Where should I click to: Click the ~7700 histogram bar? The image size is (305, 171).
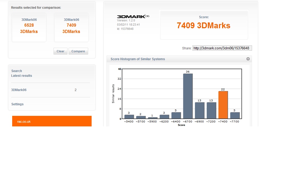point(235,116)
